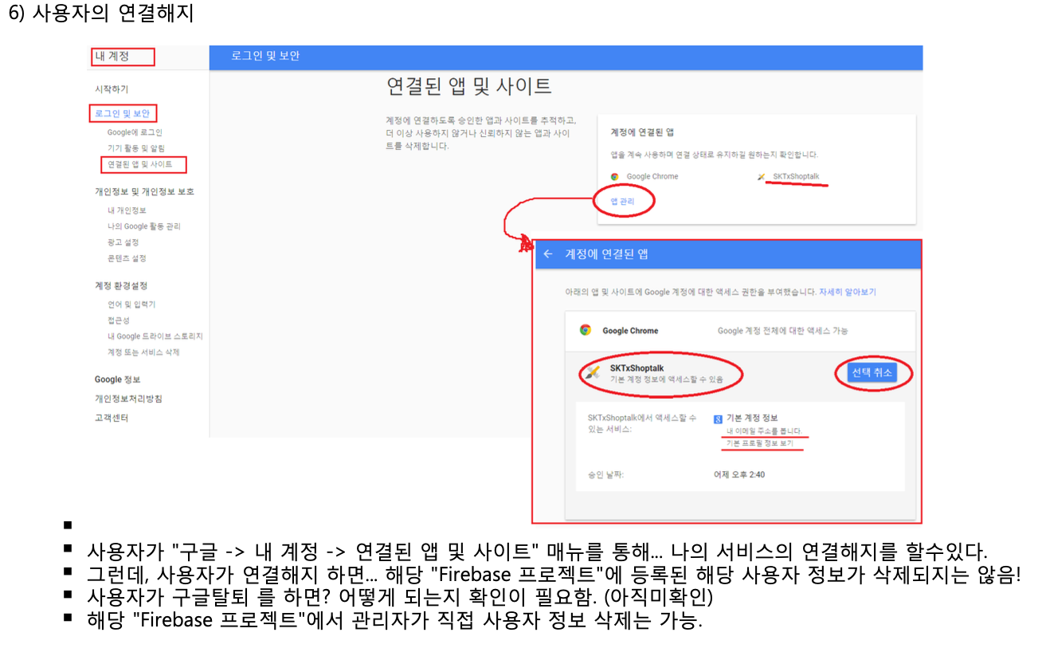The width and height of the screenshot is (1042, 652).
Task: Open the Google에 로그인 sidebar item
Action: [135, 132]
